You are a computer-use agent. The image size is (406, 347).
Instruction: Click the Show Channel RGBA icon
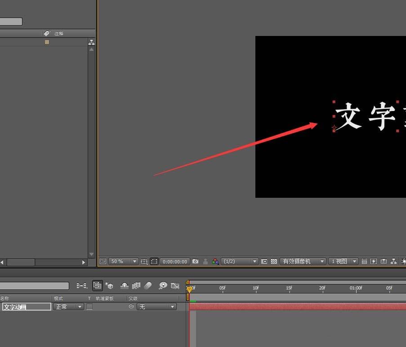[x=215, y=261]
